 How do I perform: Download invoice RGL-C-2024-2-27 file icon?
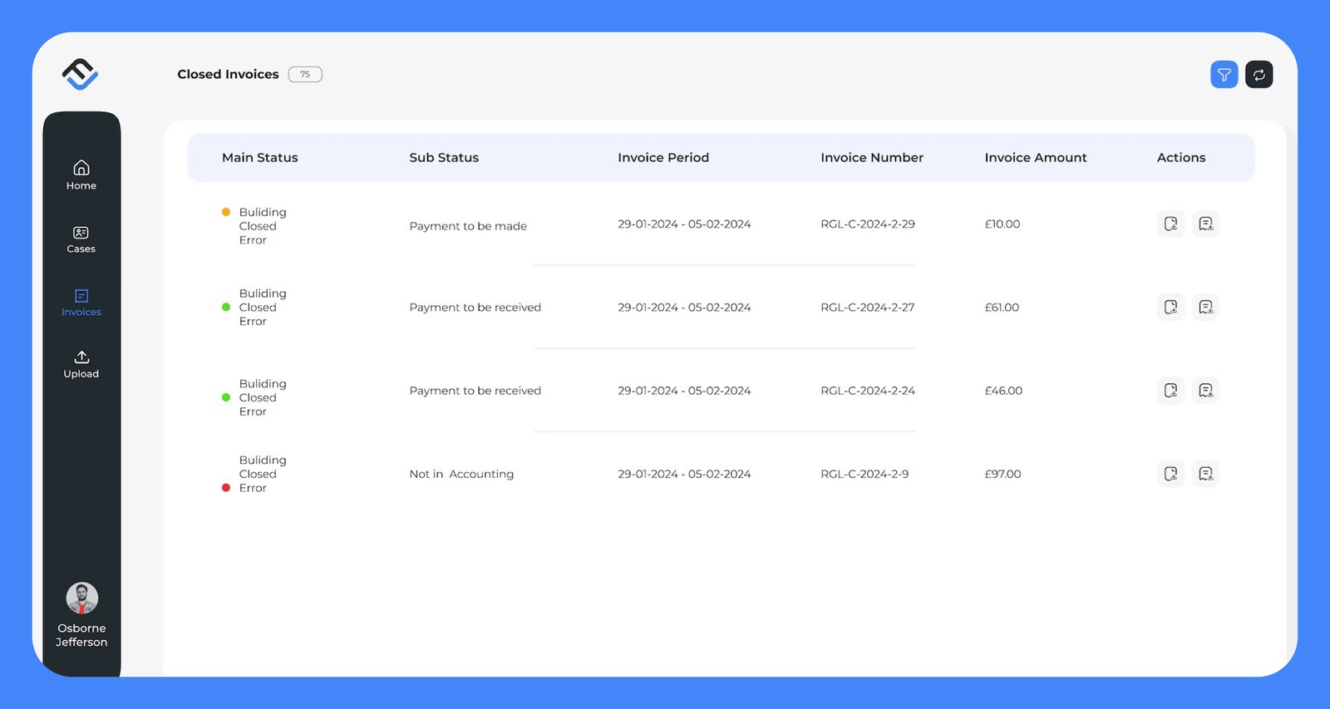point(1170,307)
